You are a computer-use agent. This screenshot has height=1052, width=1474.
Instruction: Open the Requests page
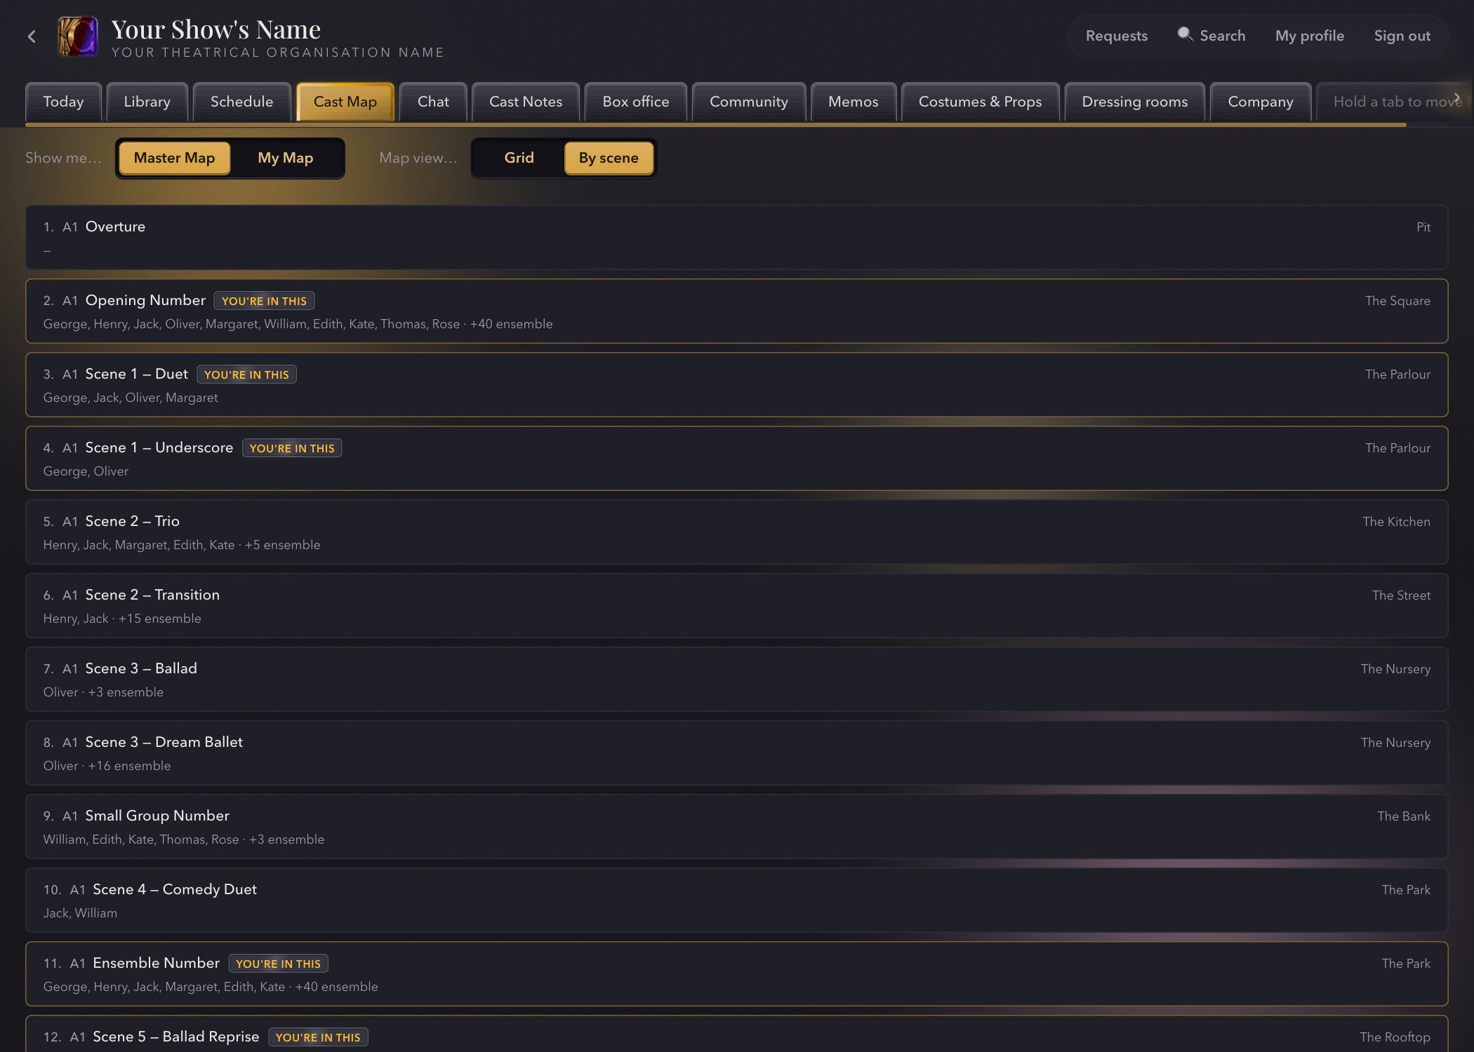click(1116, 36)
